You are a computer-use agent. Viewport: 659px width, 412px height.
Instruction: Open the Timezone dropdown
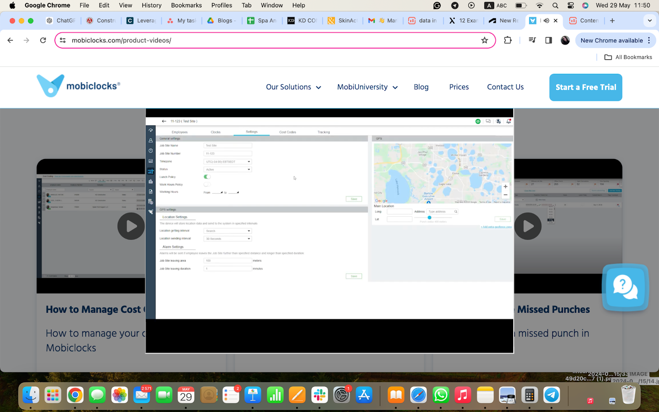(x=228, y=162)
